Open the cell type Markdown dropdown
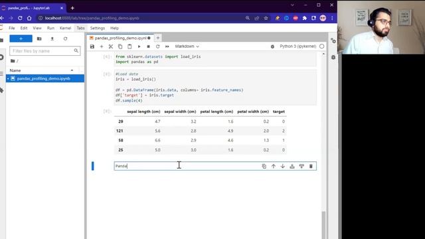Screen dimensions: 425x239 point(187,46)
